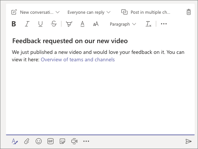The width and height of the screenshot is (198, 149).
Task: Open font size options
Action: click(96, 24)
